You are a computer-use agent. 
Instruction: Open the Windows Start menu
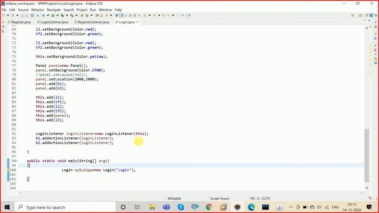[x=7, y=207]
